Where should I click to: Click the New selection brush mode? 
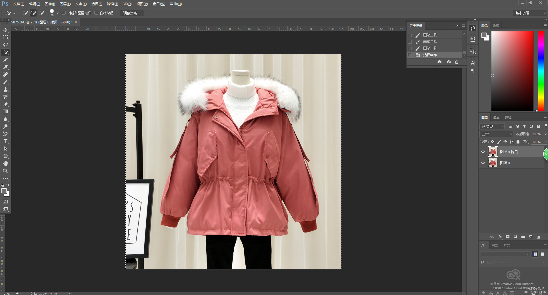coord(25,13)
